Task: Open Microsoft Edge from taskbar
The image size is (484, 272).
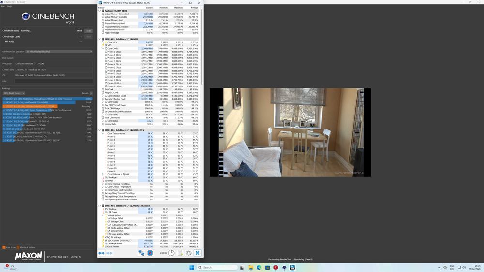Action: (x=259, y=267)
